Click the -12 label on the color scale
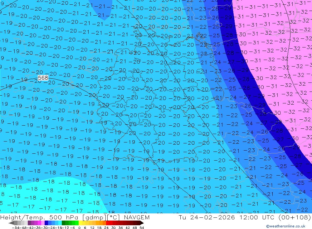The height and width of the screenshot is (229, 312). (65, 228)
